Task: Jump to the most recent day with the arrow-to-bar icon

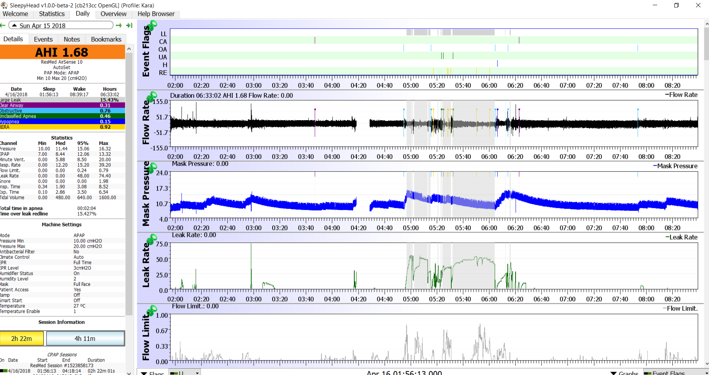Action: coord(129,26)
